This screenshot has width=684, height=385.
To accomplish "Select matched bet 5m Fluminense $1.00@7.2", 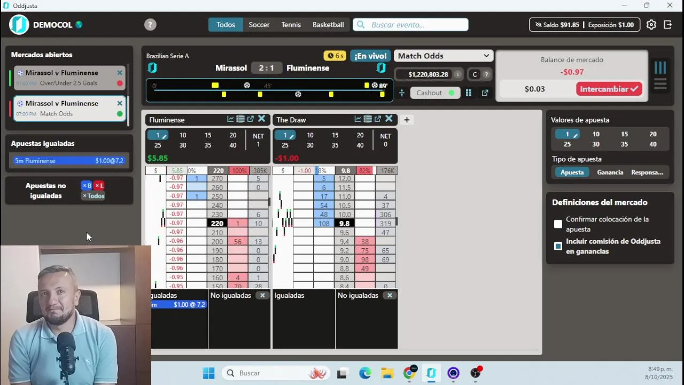I will 69,160.
